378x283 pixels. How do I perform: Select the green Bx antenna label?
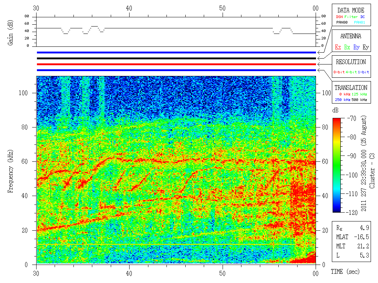click(347, 47)
